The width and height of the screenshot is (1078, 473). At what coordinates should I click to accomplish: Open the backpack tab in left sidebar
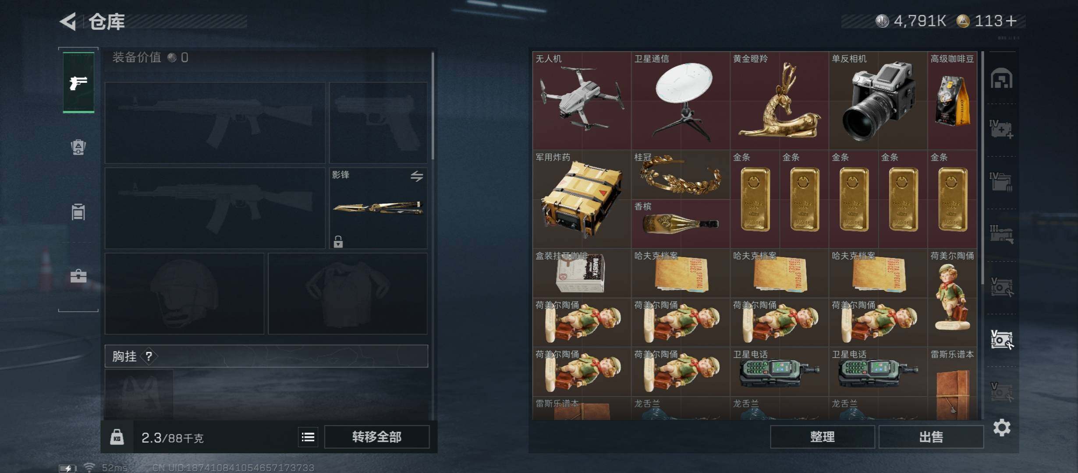[x=78, y=147]
